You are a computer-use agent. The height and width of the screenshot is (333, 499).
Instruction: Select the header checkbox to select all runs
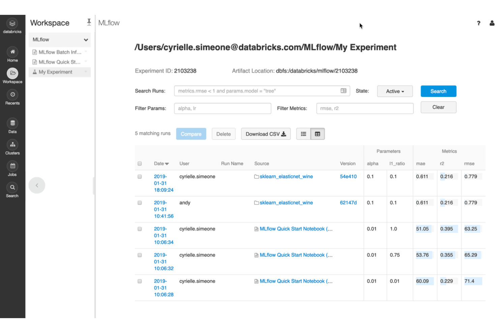coord(140,163)
